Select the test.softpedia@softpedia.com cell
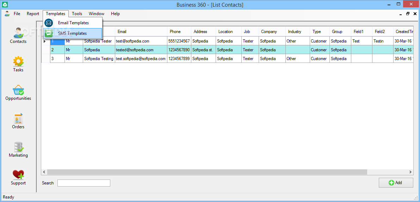Image resolution: width=420 pixels, height=202 pixels. click(x=141, y=59)
